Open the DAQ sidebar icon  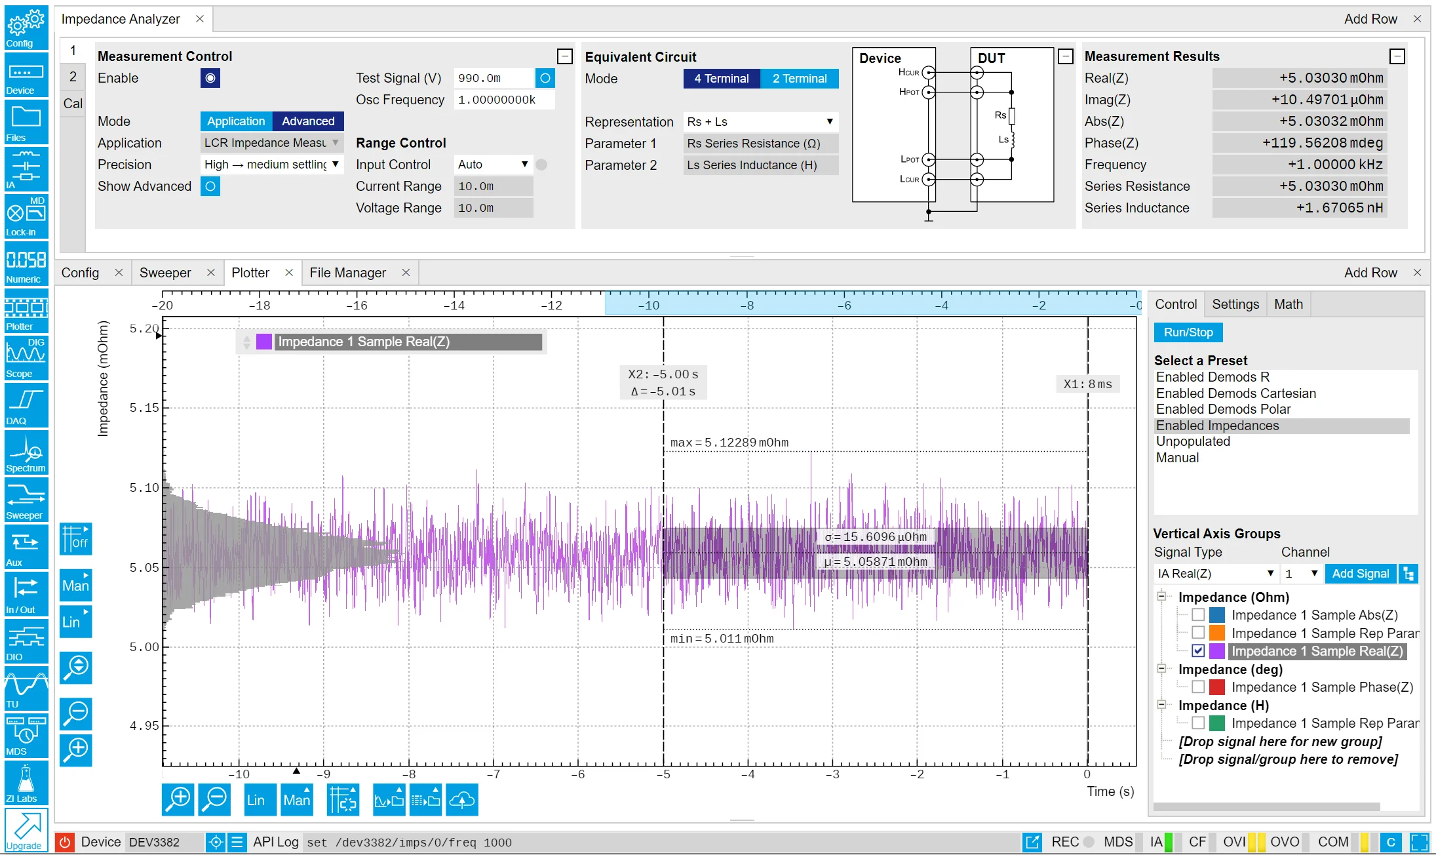tap(26, 405)
